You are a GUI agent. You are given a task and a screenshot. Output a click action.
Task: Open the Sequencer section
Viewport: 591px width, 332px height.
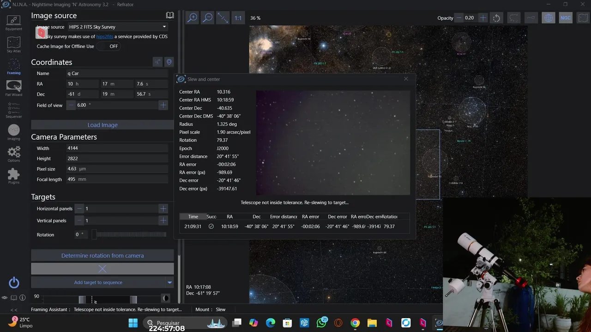tap(13, 110)
